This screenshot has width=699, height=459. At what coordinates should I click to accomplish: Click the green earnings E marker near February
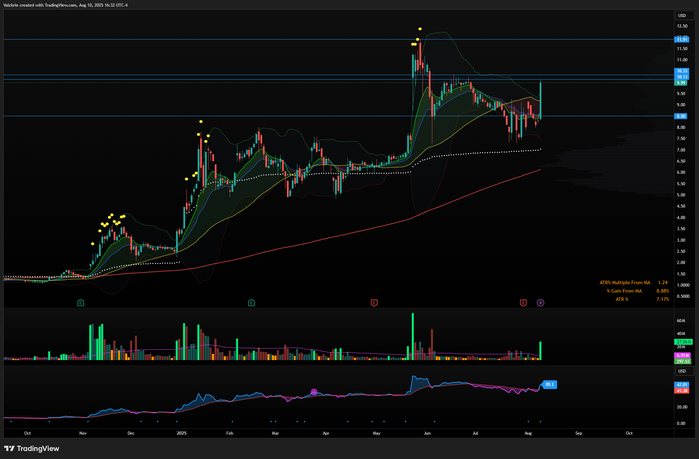(x=251, y=303)
